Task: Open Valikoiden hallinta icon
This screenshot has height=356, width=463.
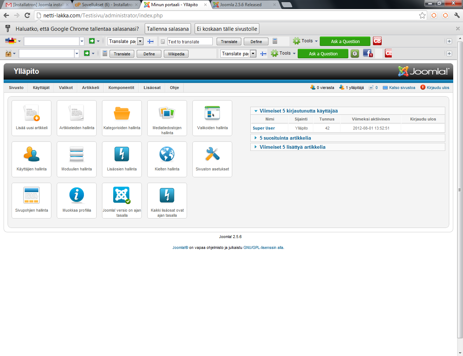Action: (x=212, y=118)
